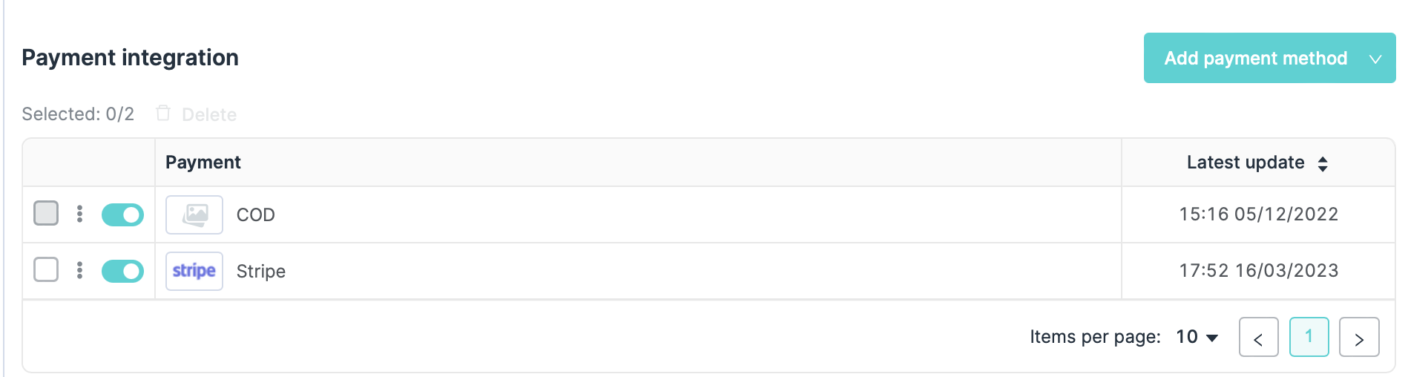The width and height of the screenshot is (1408, 377).
Task: Click the Payment column header
Action: [x=203, y=163]
